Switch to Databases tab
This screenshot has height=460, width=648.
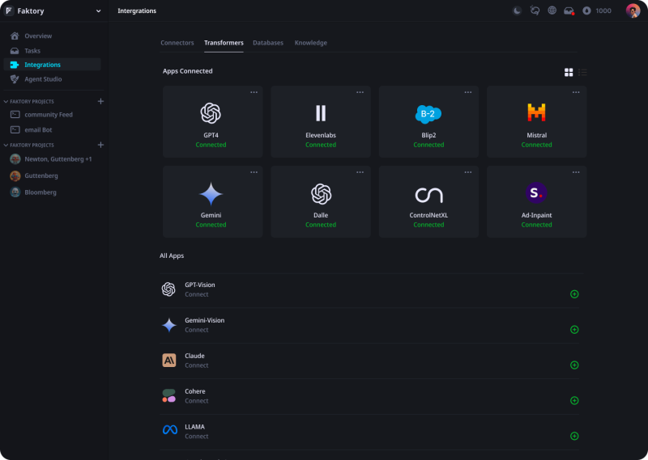268,43
